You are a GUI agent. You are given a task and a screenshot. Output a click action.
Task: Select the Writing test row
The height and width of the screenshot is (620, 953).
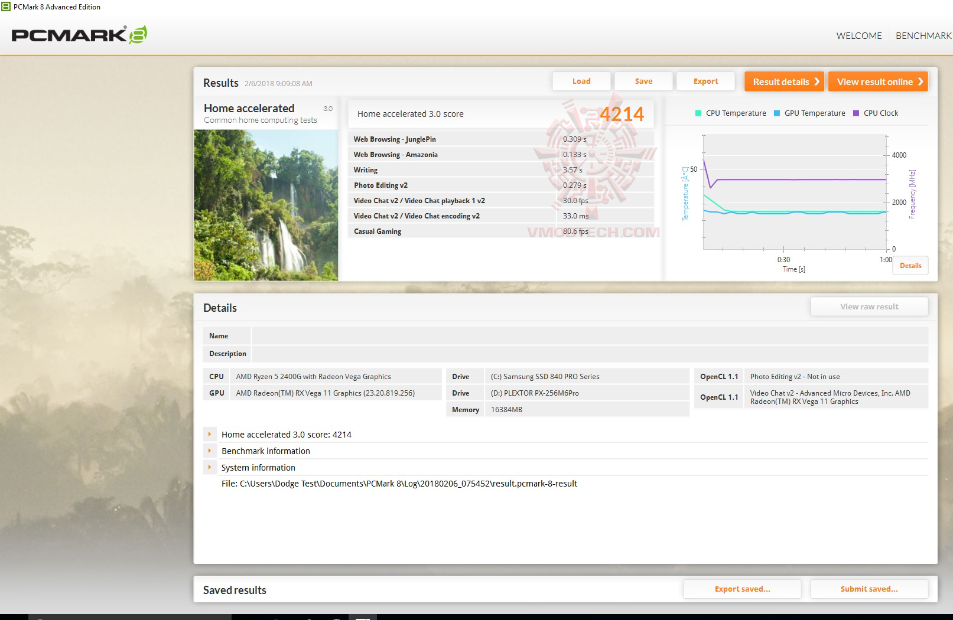501,170
